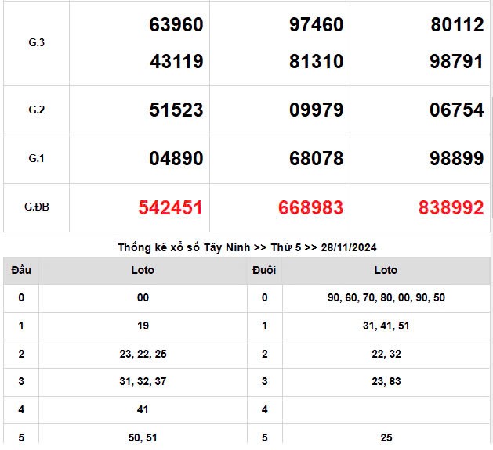Select third prize number 98791
Viewport: 493px width, 450px height.
pos(456,61)
